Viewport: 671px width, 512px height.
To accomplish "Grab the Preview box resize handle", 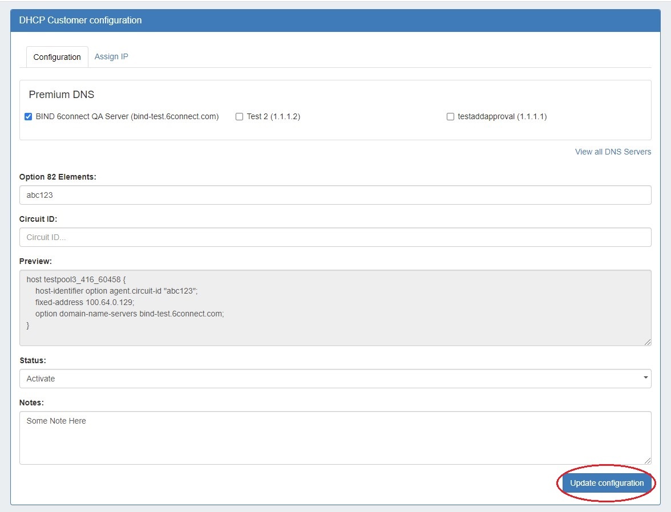I will 648,342.
